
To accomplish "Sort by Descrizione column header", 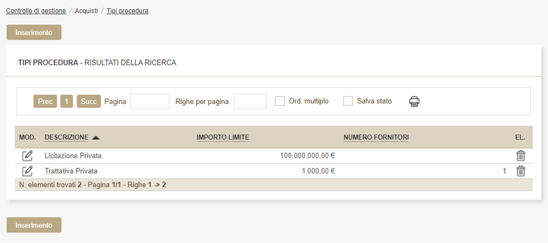I will pos(66,137).
